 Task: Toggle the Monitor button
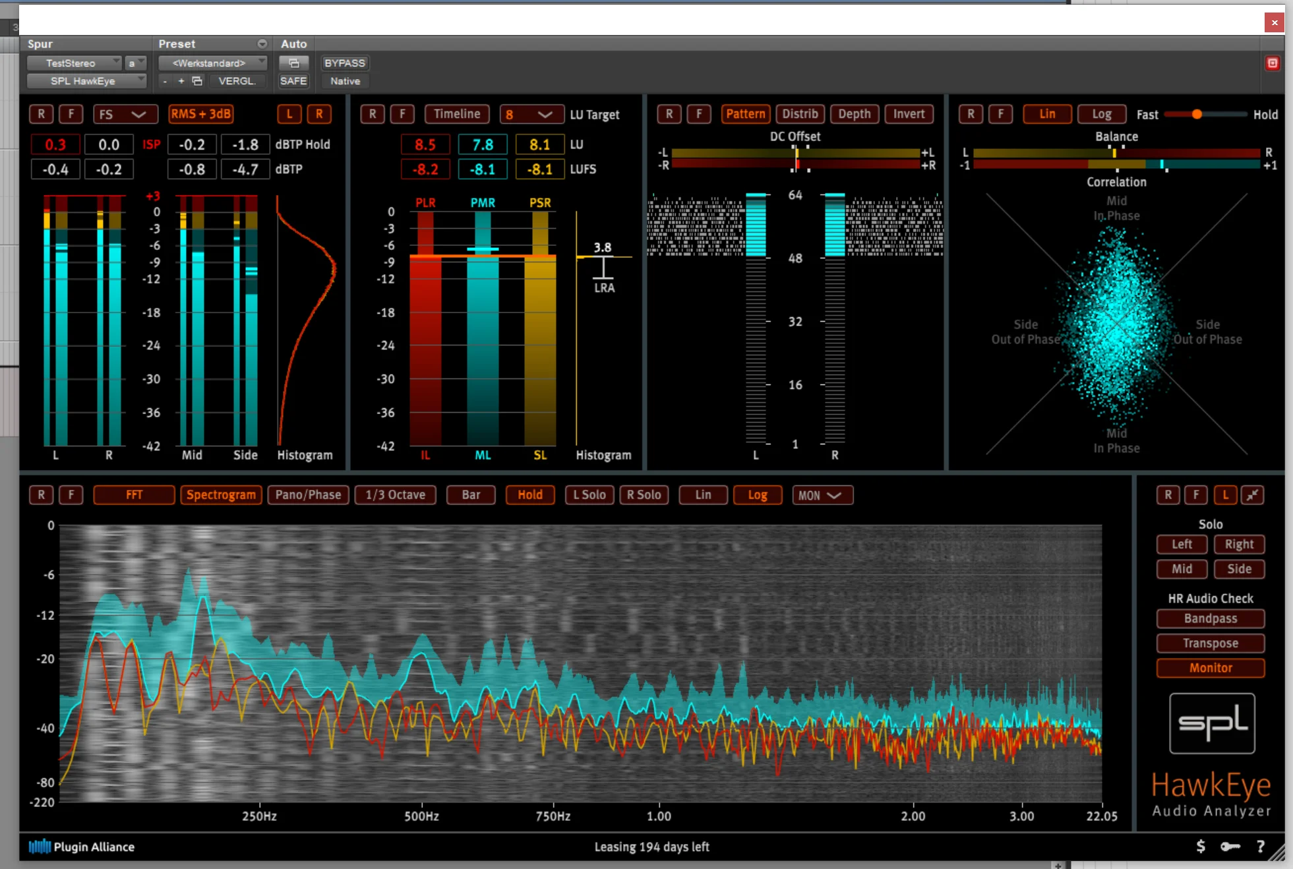point(1211,668)
